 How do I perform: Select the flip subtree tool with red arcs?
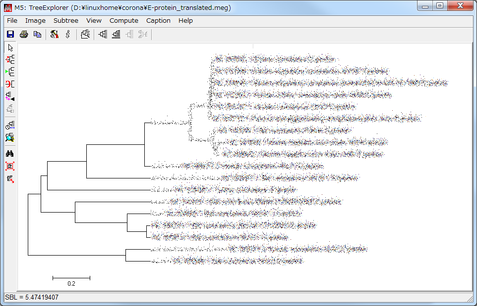[10, 84]
